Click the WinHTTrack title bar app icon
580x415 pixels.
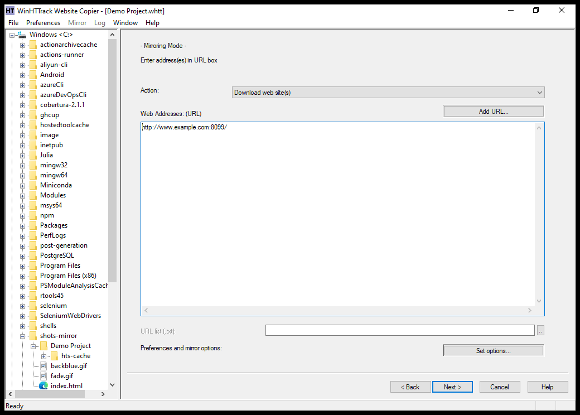10,11
